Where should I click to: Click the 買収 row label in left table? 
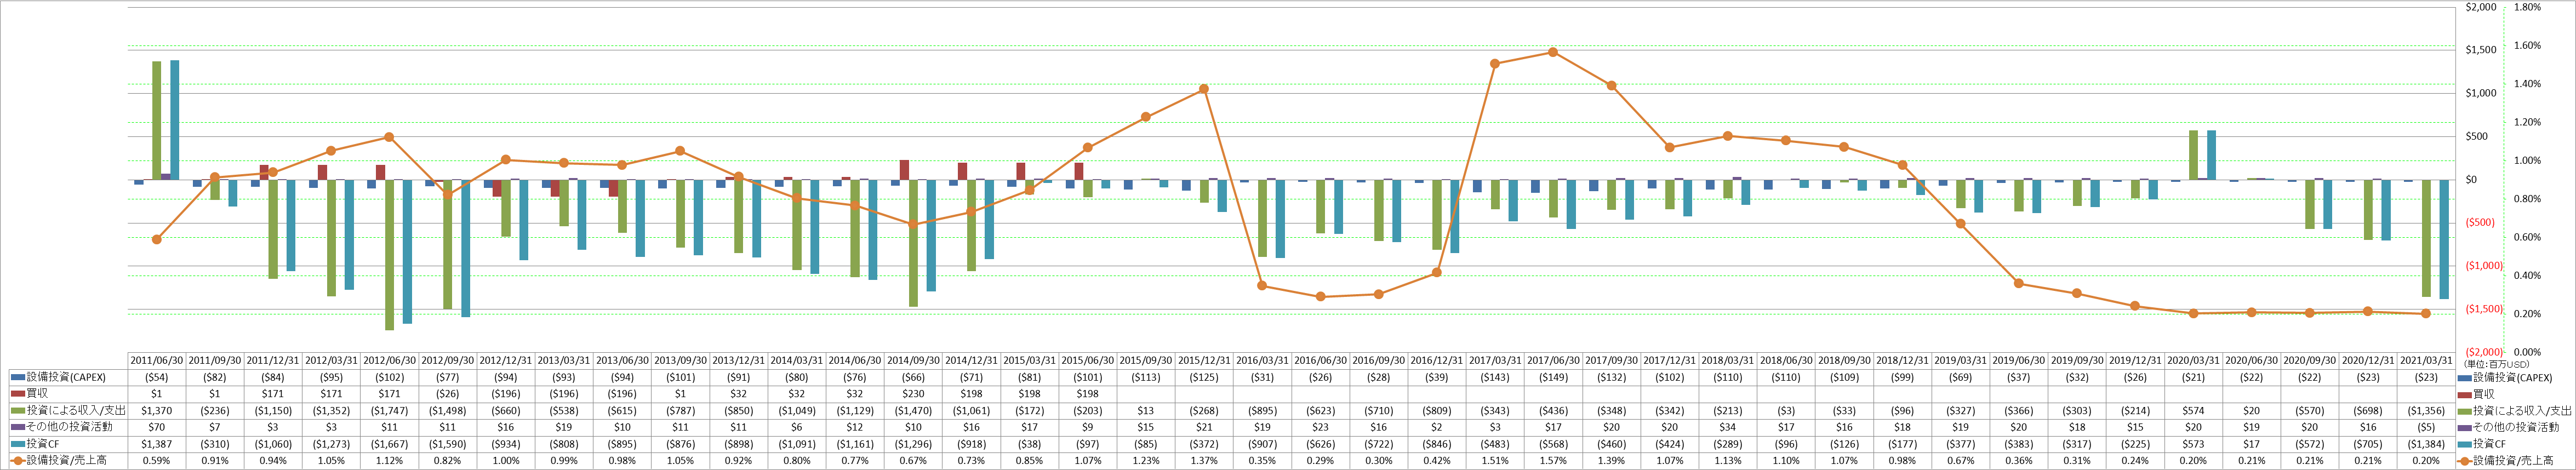37,394
